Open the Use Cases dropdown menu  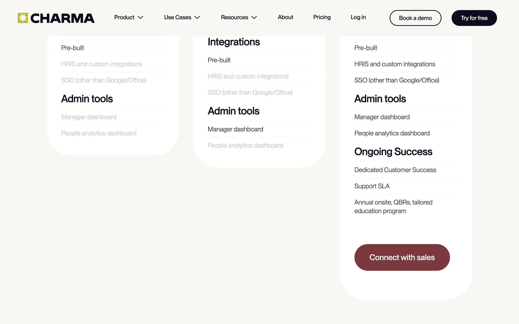point(182,17)
